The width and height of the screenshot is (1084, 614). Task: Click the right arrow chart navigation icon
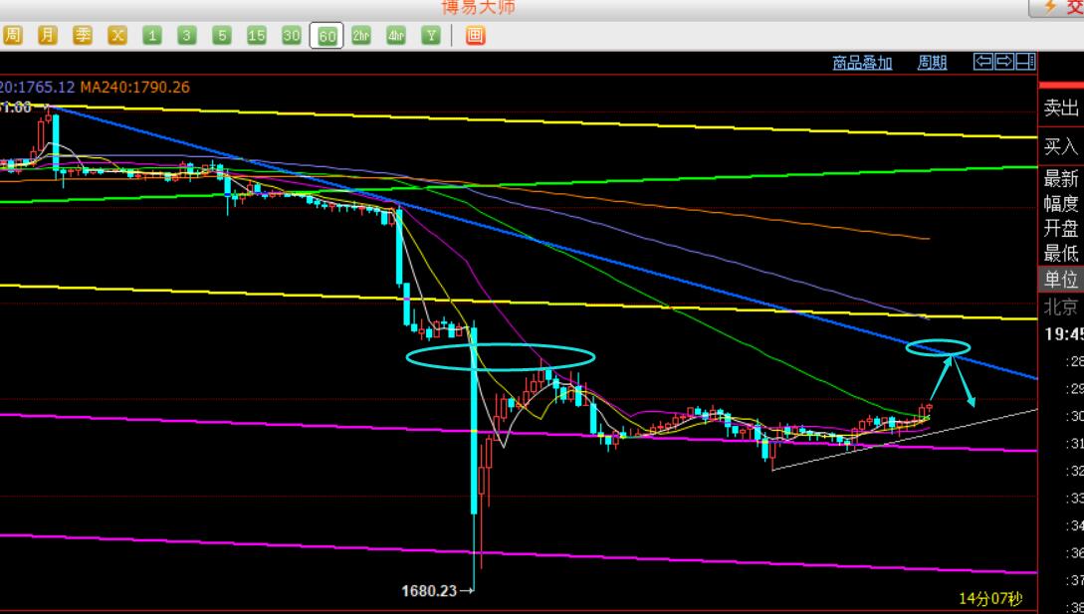click(x=1003, y=62)
